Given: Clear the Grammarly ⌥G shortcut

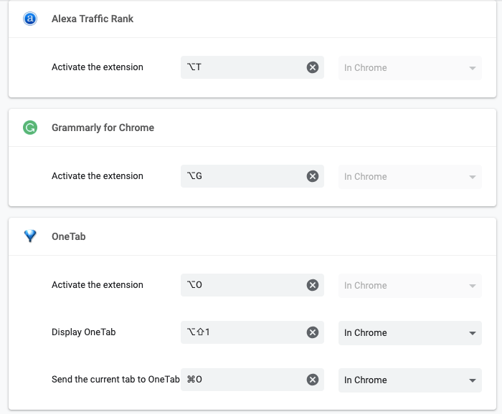Looking at the screenshot, I should pyautogui.click(x=313, y=176).
